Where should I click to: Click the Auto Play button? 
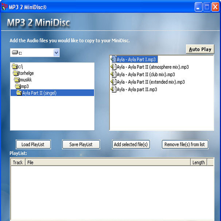200,49
